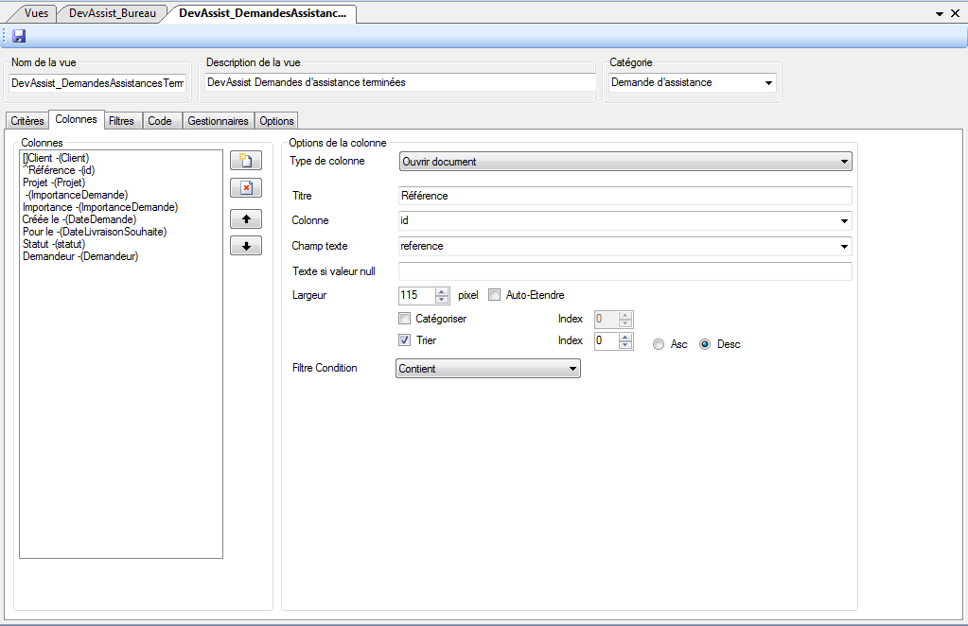This screenshot has height=626, width=968.
Task: Select the Gestionnaires tab
Action: 218,121
